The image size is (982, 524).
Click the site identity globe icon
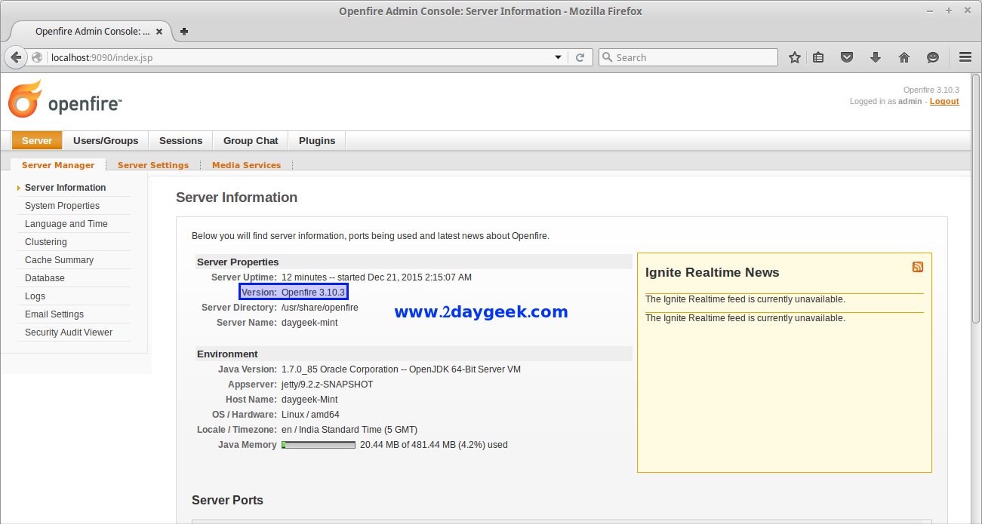pyautogui.click(x=37, y=57)
